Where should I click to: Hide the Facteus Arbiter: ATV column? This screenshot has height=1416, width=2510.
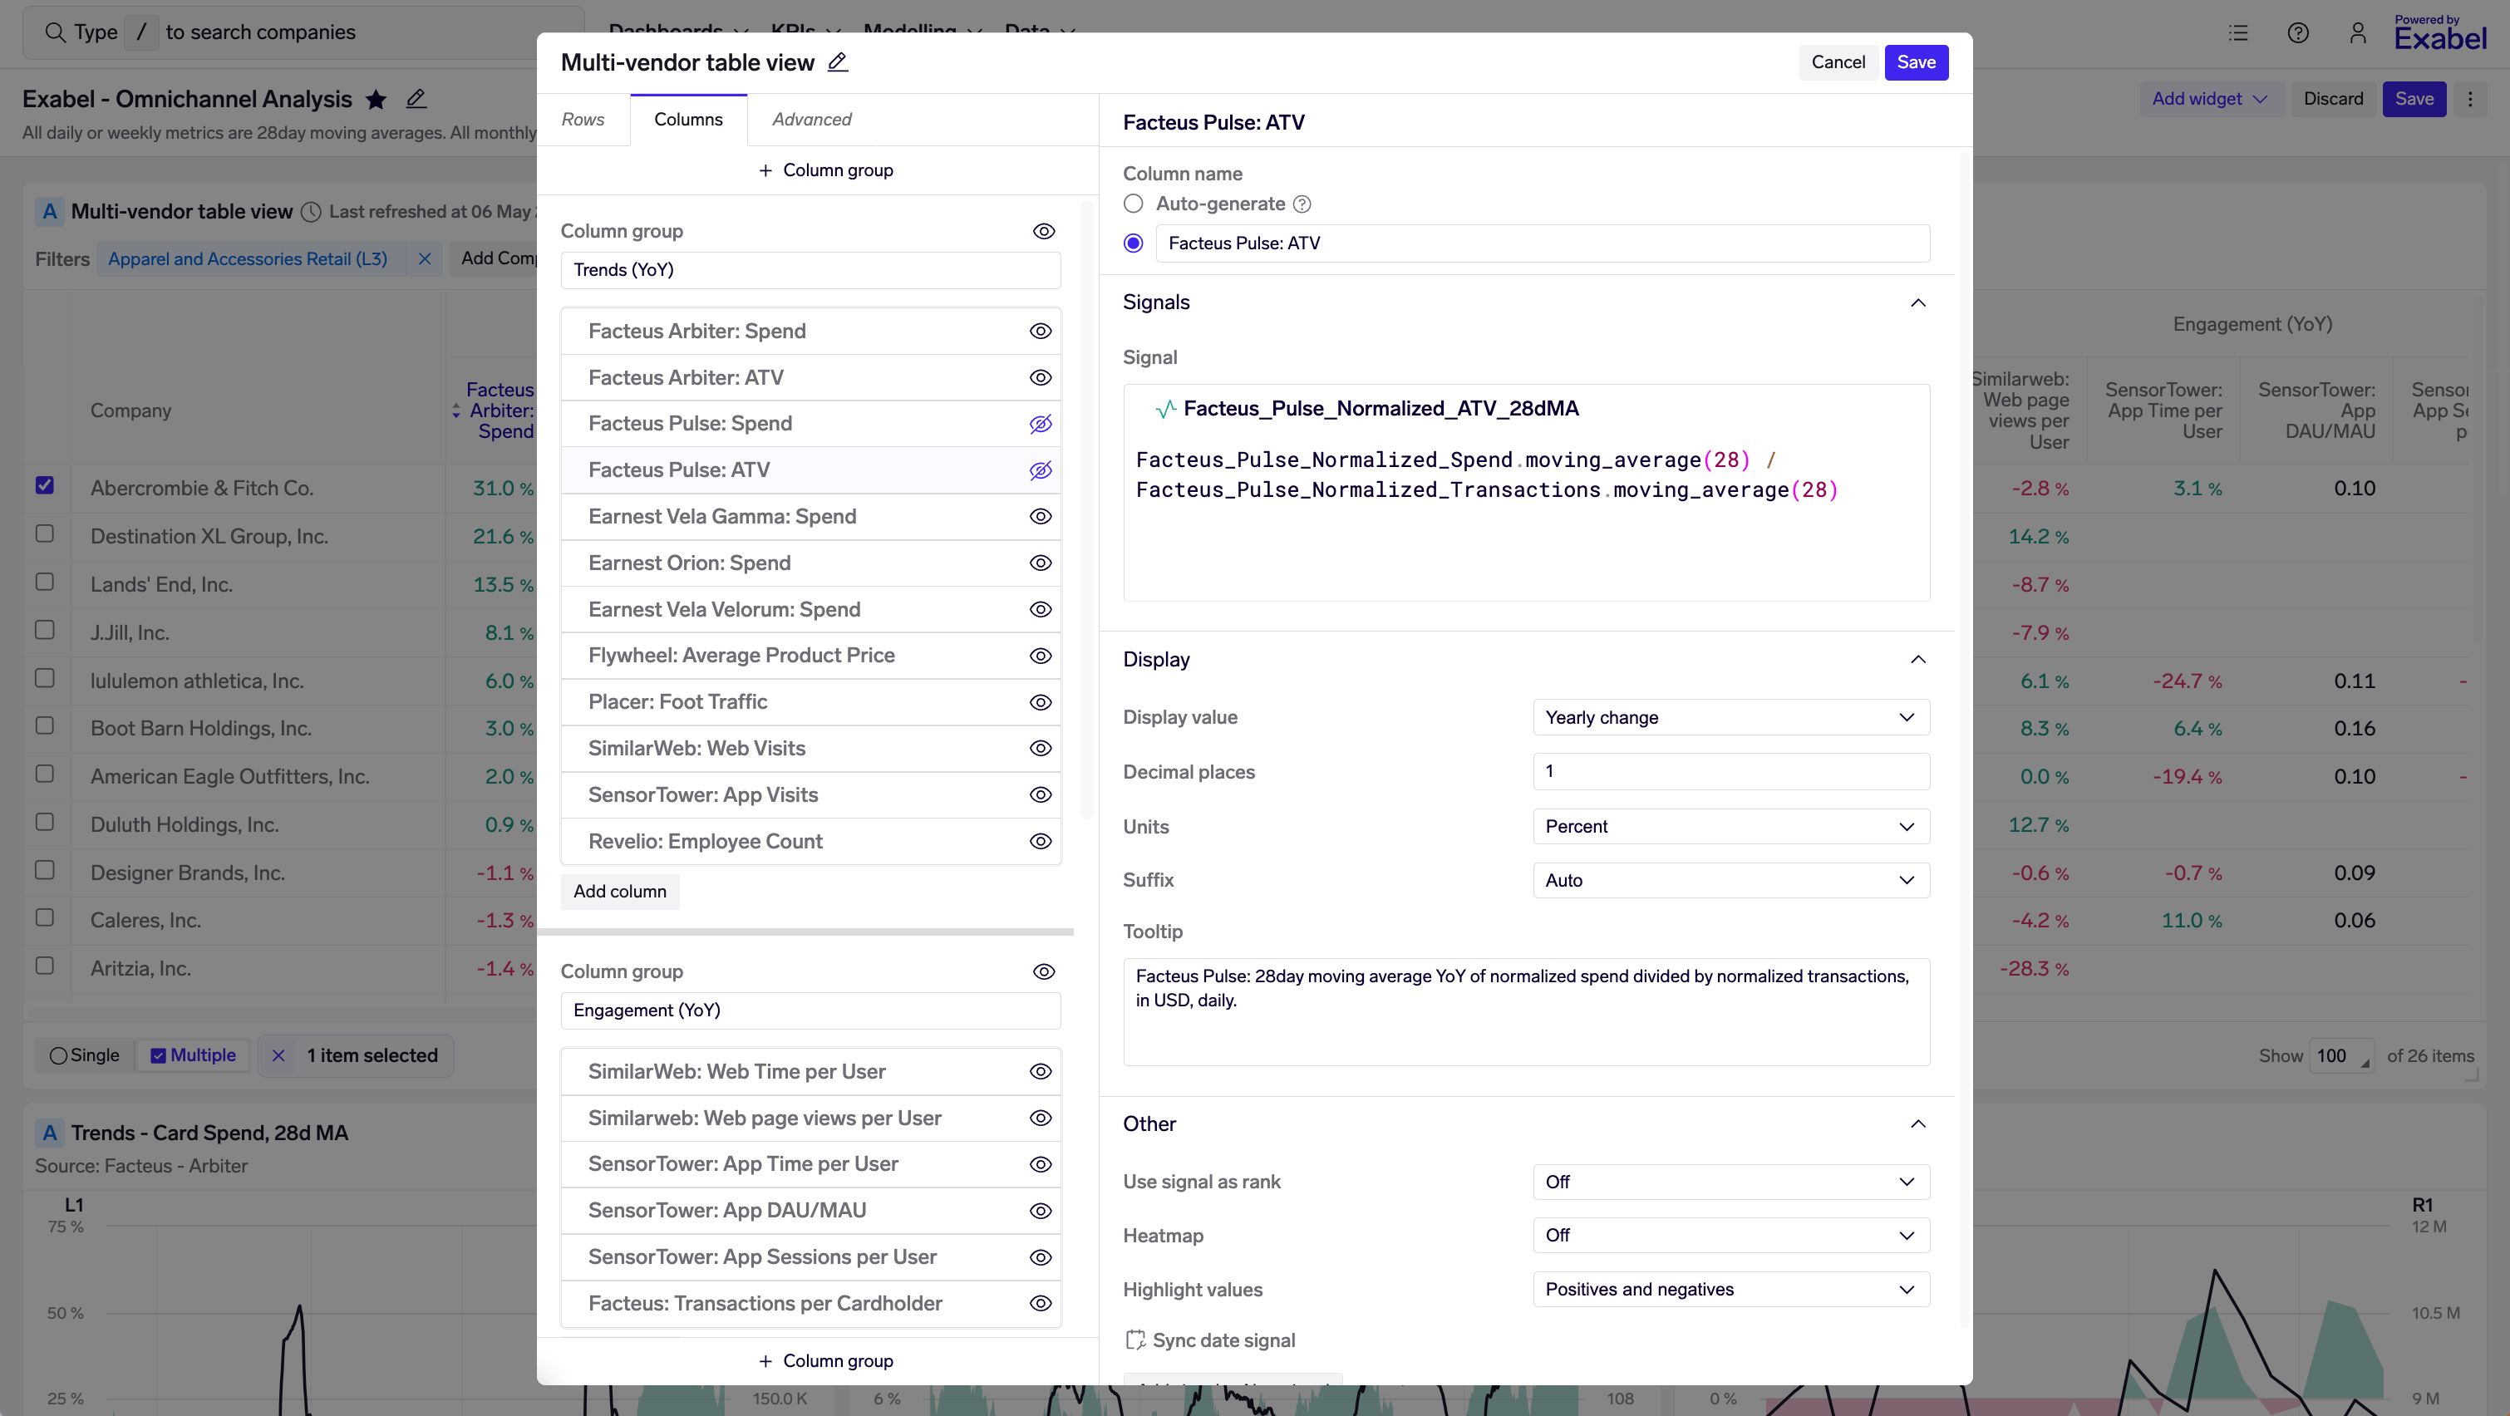[x=1041, y=378]
